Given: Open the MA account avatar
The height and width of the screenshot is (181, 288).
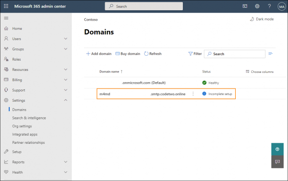Looking at the screenshot, I should pos(282,7).
